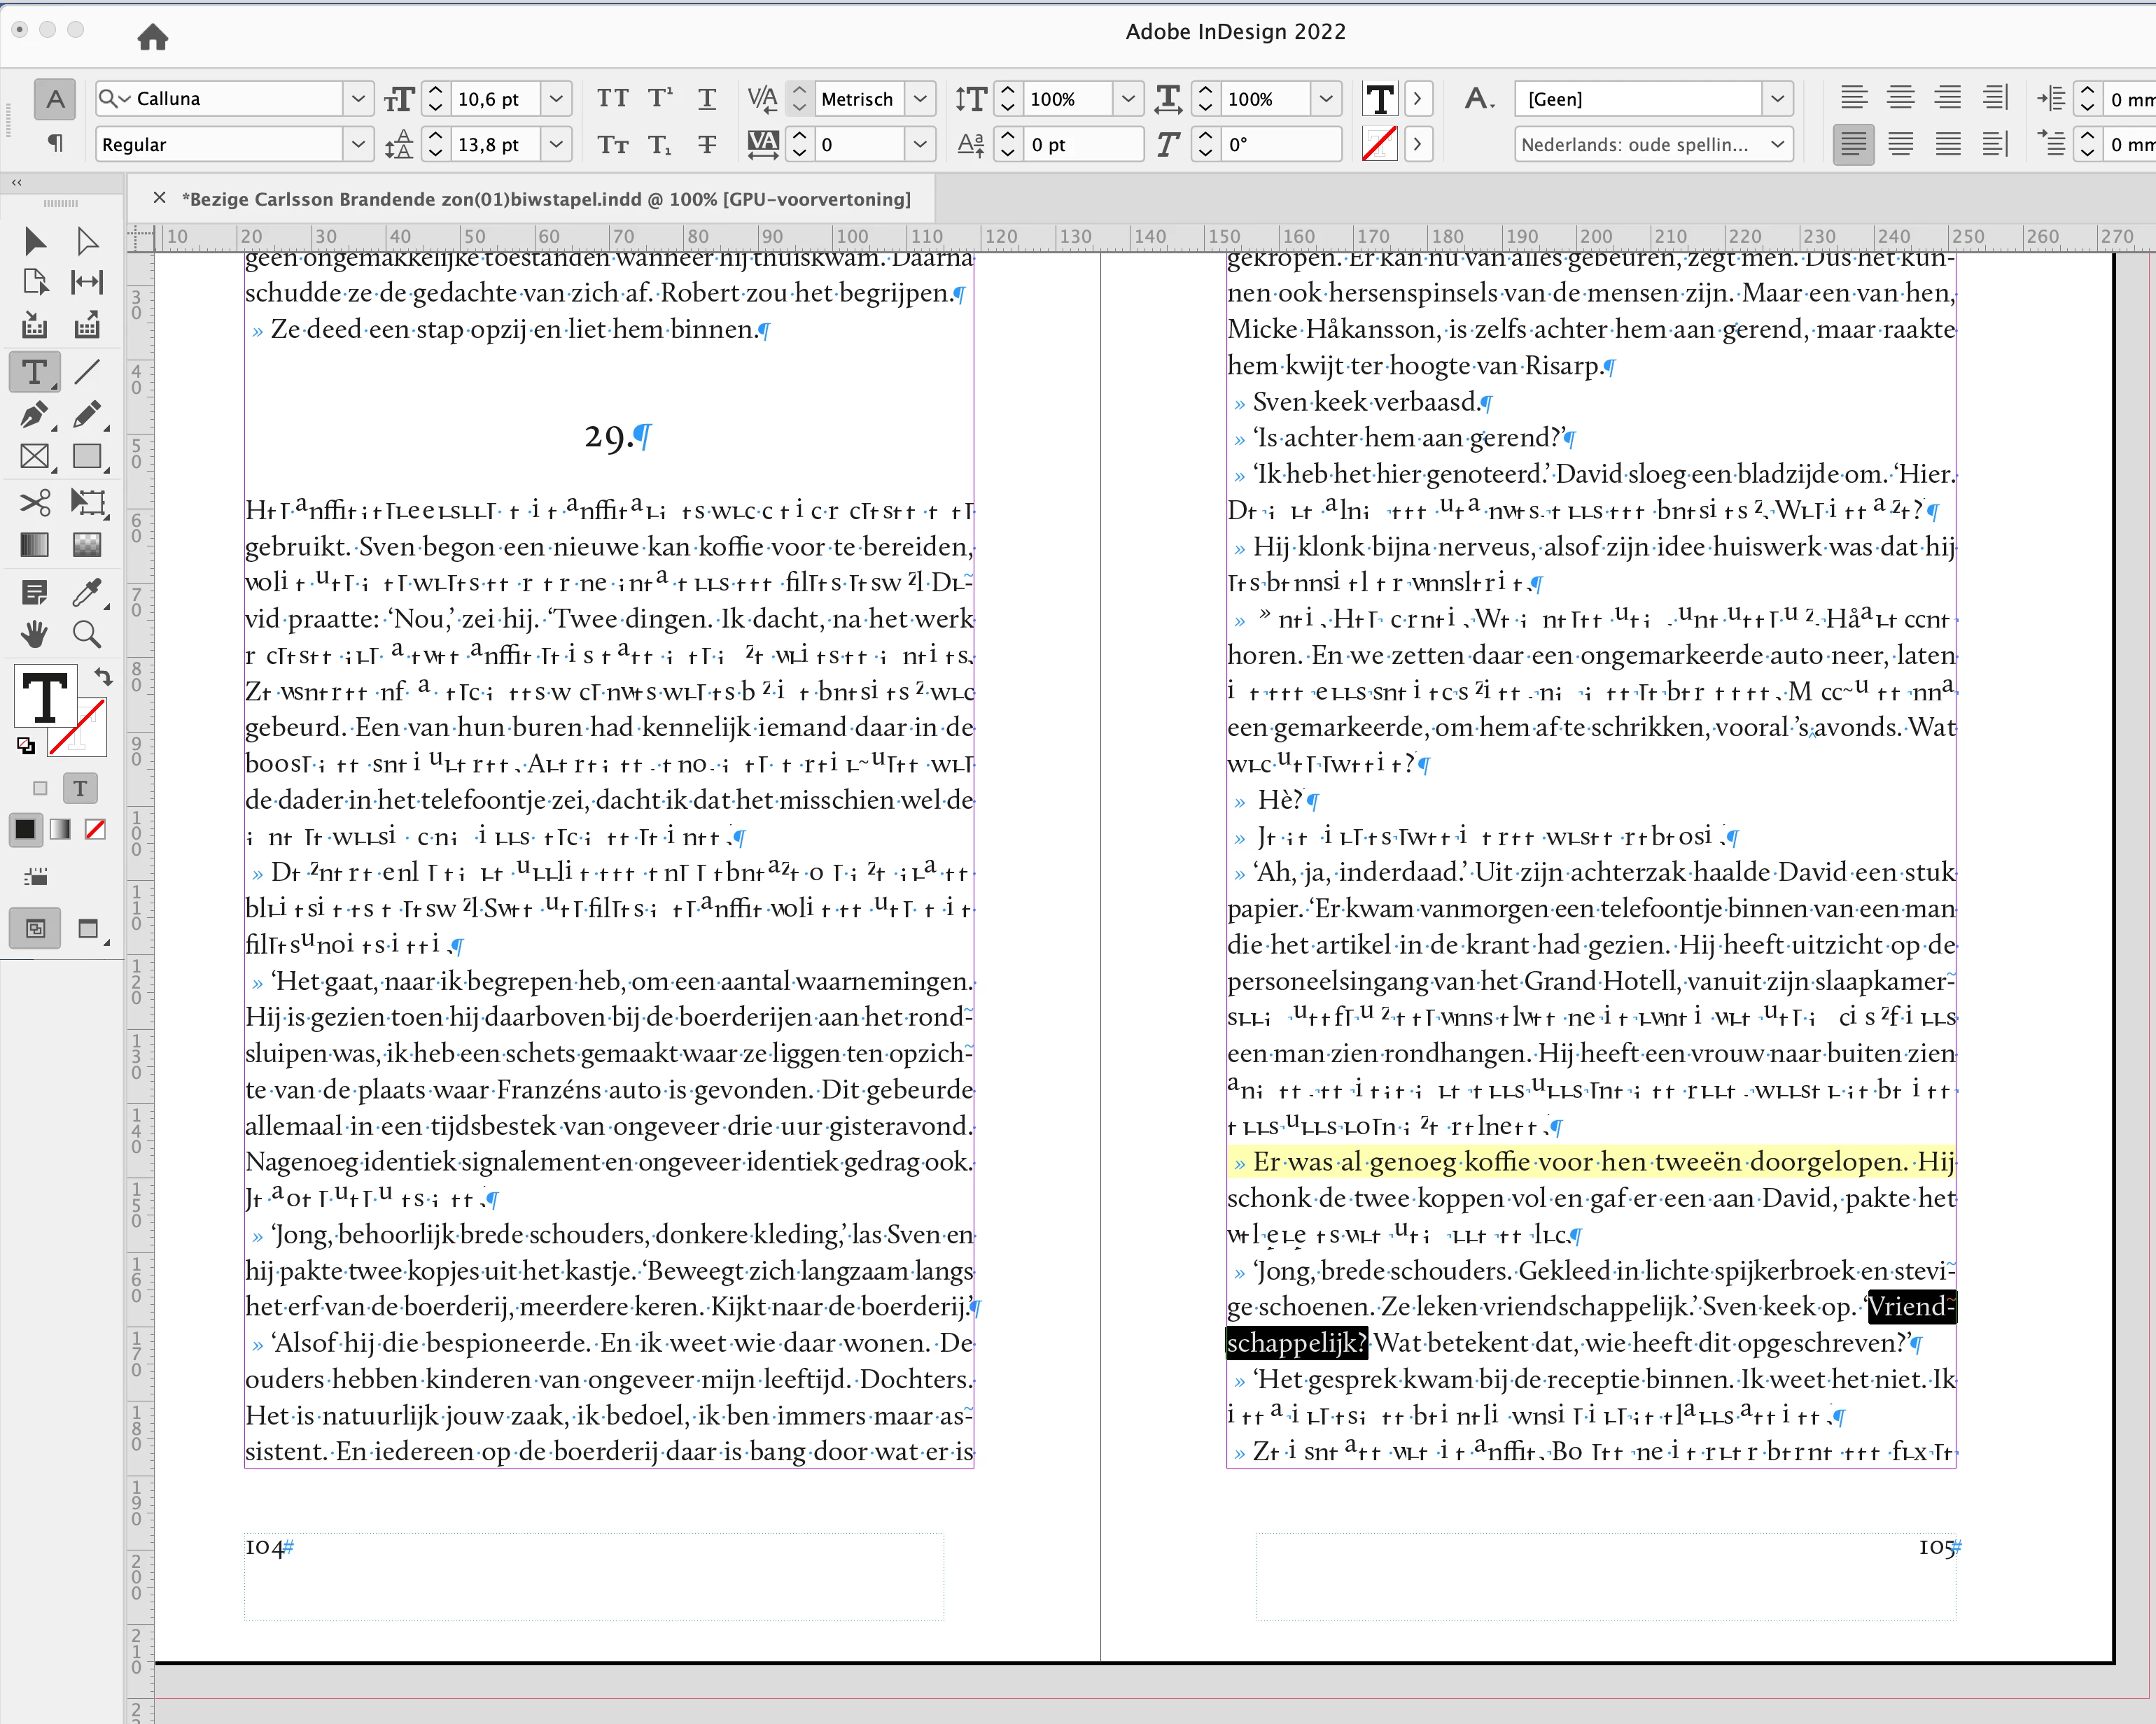Image resolution: width=2156 pixels, height=1724 pixels.
Task: Toggle Strikethrough formatting button
Action: 707,144
